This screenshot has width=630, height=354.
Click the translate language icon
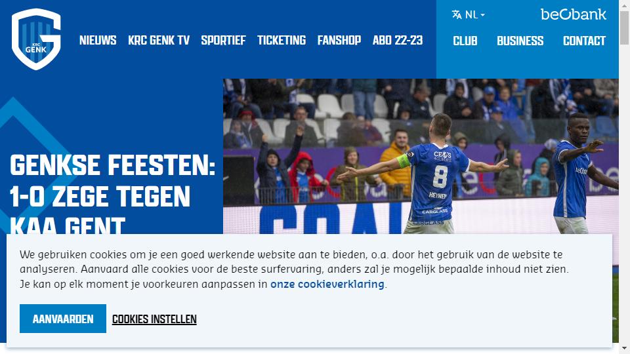(457, 15)
